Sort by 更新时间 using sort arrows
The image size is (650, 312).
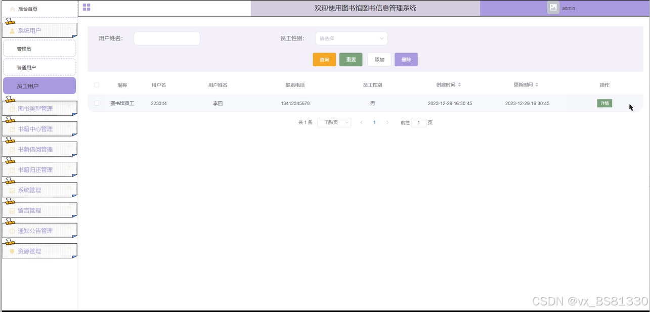[x=537, y=85]
